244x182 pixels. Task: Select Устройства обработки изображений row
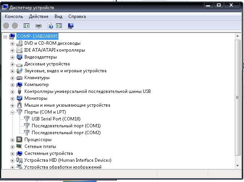(63, 167)
